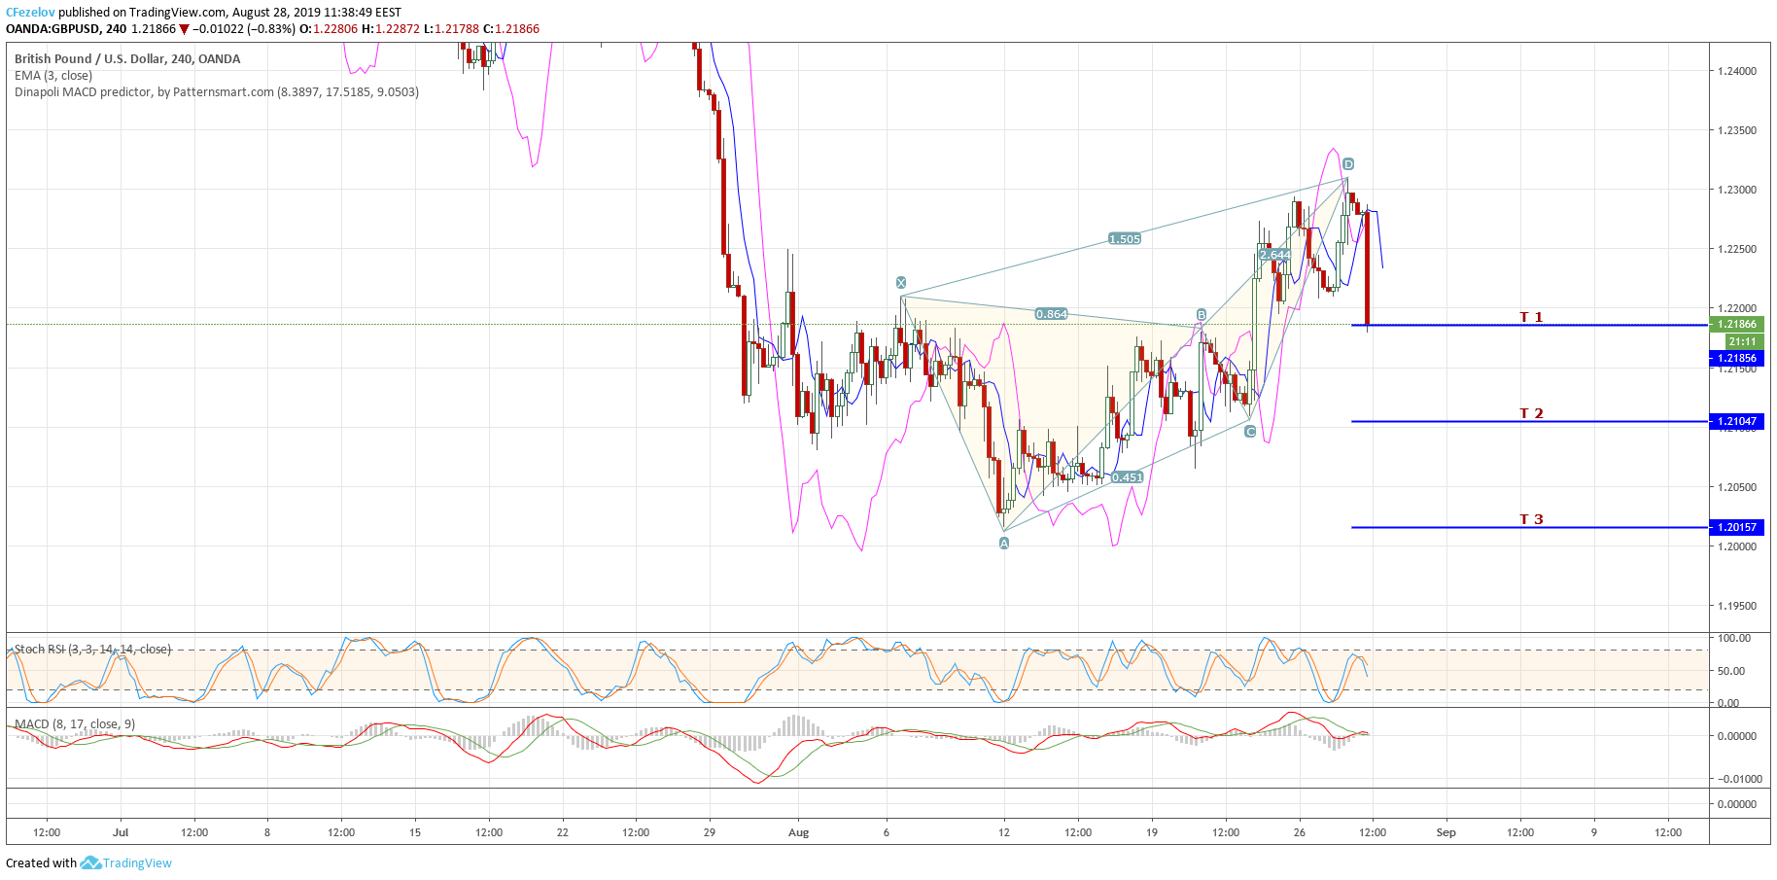
Task: Click the 1.21047 price tag
Action: click(x=1736, y=421)
